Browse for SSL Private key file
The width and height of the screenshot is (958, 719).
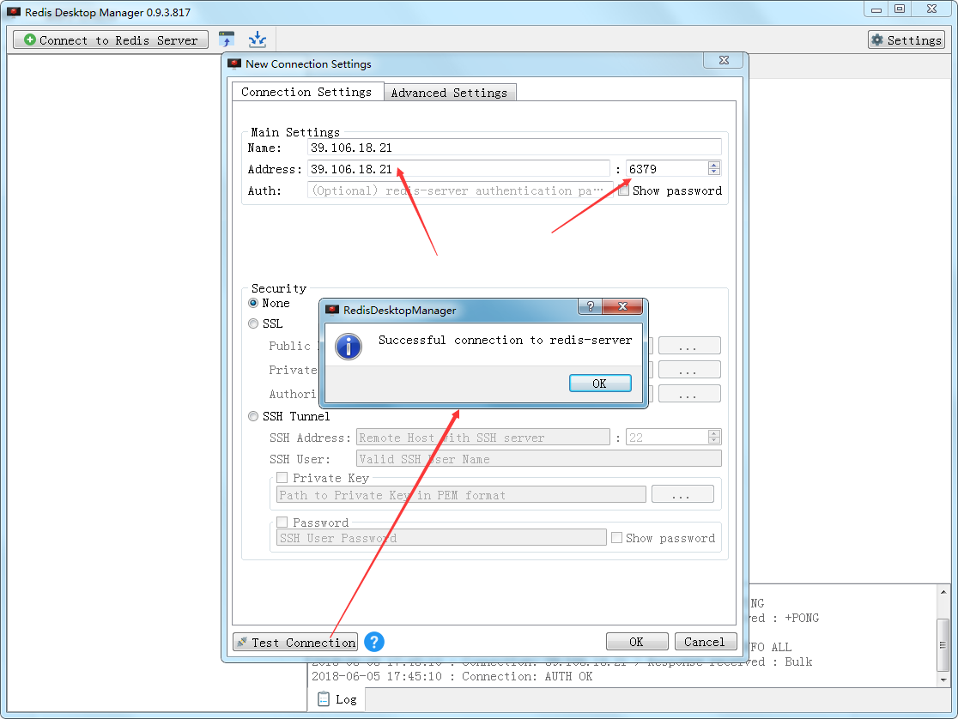pos(690,370)
